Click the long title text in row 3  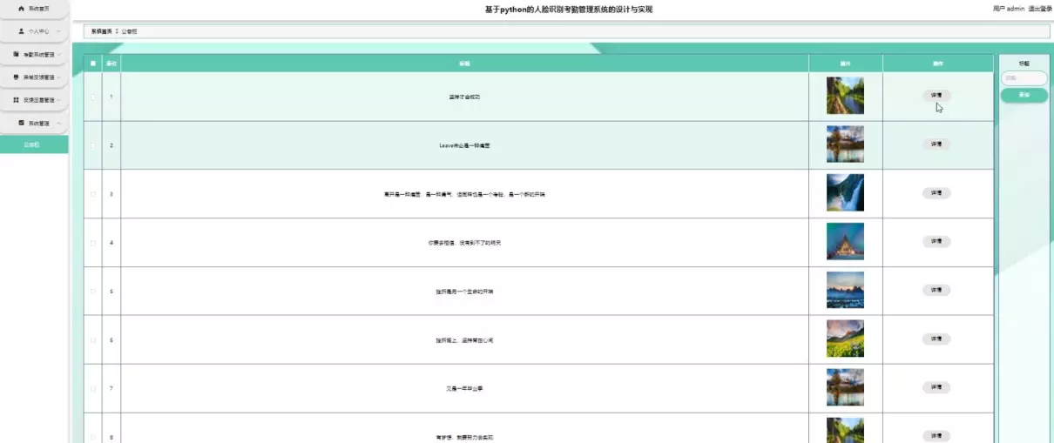click(x=464, y=194)
